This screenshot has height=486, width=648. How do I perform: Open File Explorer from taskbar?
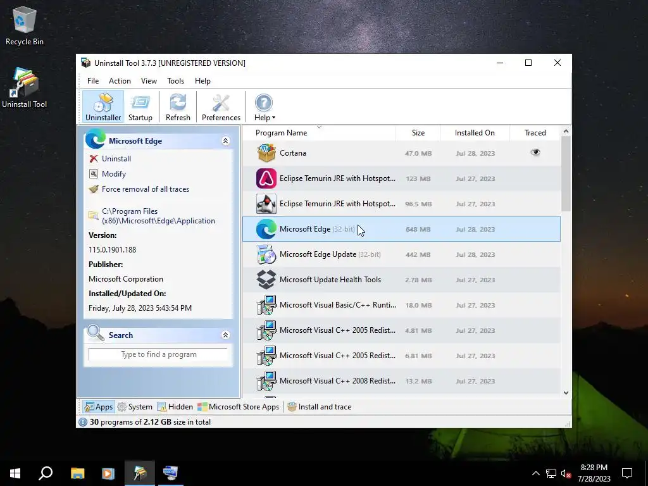[77, 473]
